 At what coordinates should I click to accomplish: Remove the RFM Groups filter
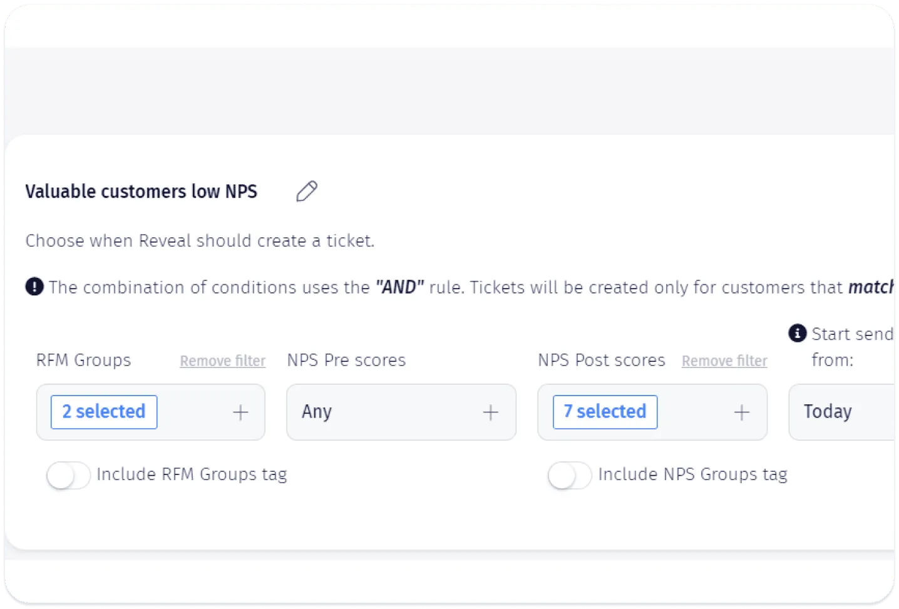tap(223, 361)
